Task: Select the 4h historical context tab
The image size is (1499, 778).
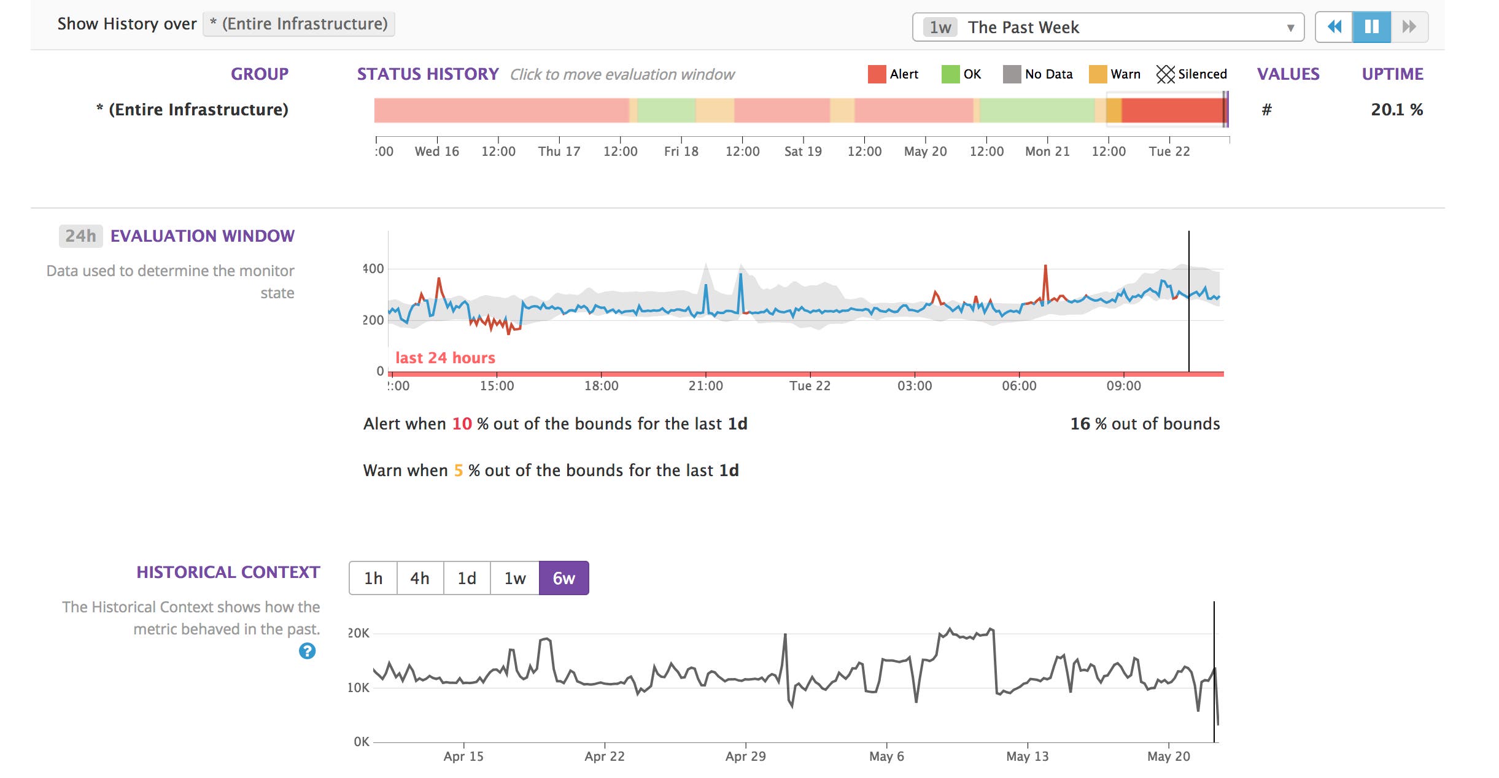Action: (x=420, y=577)
